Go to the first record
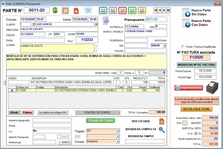 pos(156,10)
